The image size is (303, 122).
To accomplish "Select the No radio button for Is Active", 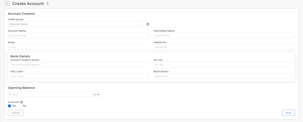I will [20, 106].
